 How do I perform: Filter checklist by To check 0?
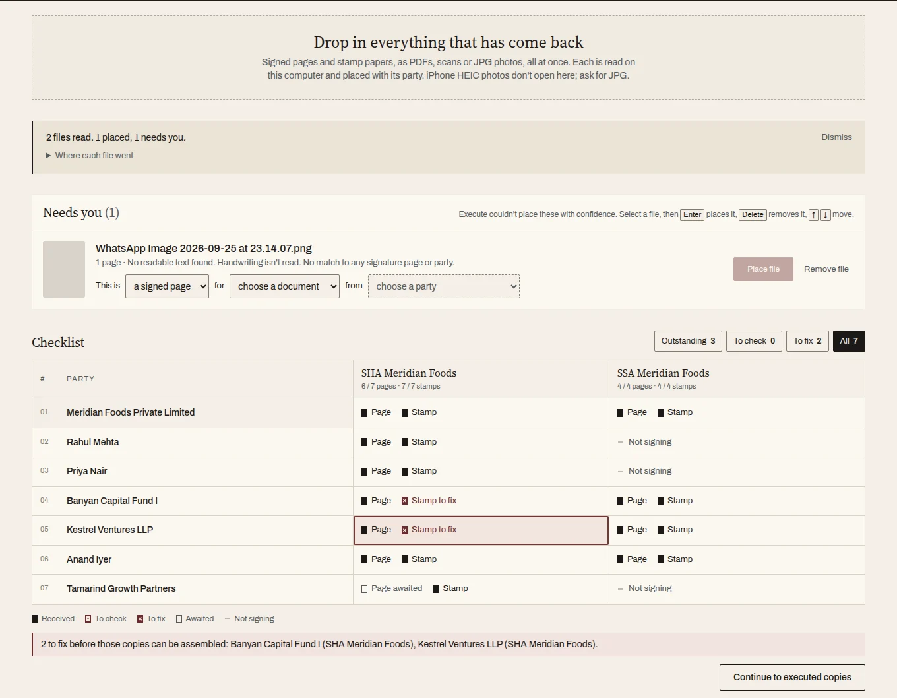pyautogui.click(x=754, y=341)
